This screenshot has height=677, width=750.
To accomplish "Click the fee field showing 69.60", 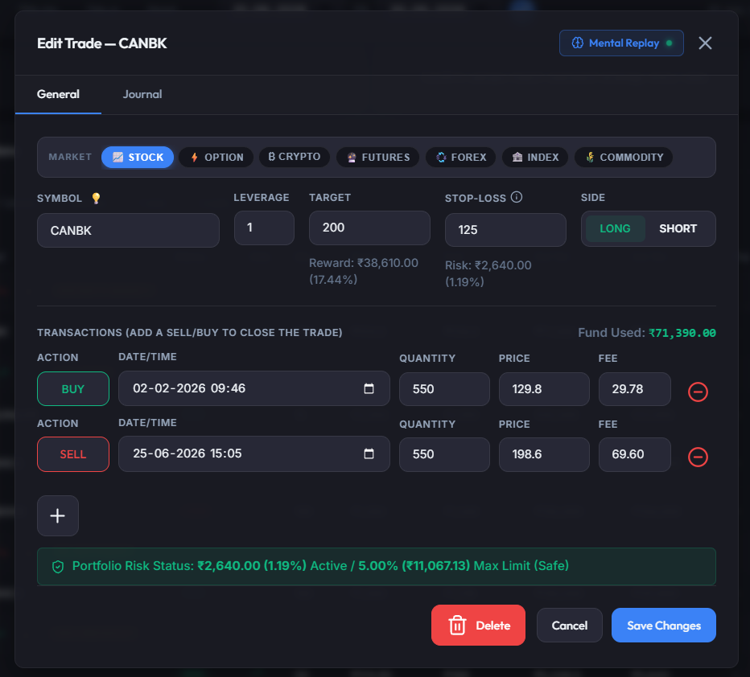I will pos(635,454).
